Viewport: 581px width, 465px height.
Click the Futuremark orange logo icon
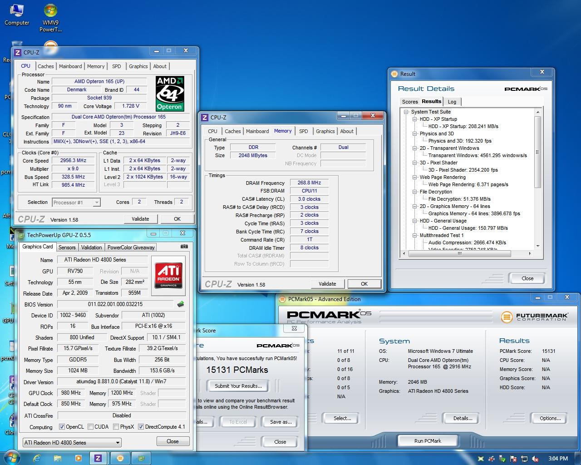(x=507, y=317)
